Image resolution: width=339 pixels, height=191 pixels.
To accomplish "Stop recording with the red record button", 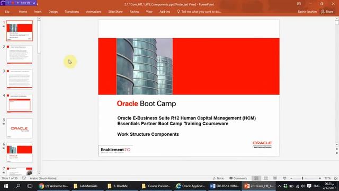I will (x=13, y=3).
